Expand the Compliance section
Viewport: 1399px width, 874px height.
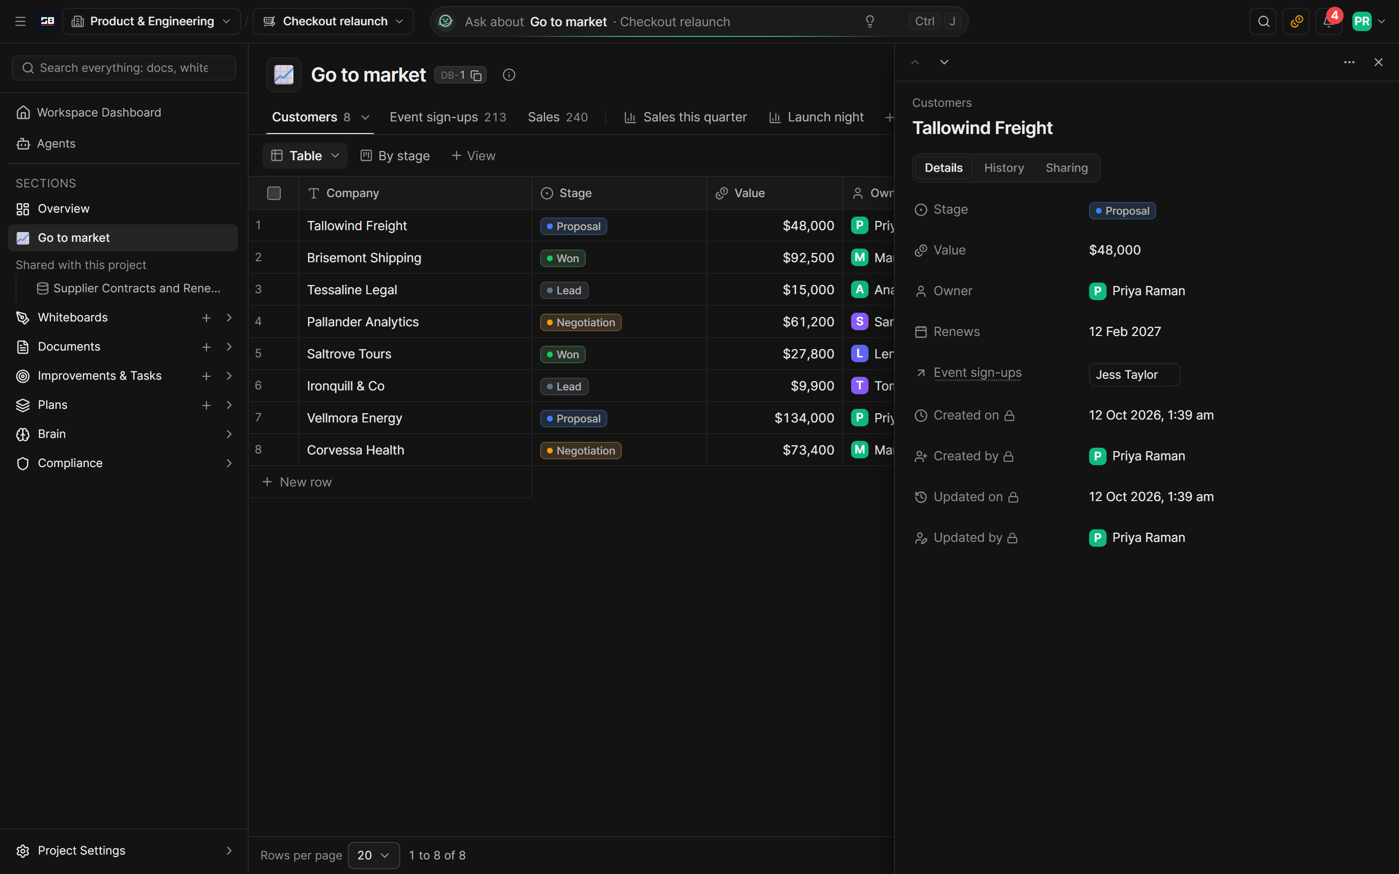(229, 463)
